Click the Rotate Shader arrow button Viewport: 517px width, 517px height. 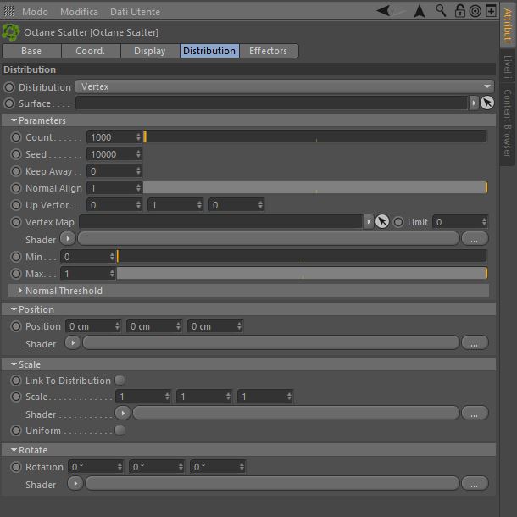click(75, 483)
